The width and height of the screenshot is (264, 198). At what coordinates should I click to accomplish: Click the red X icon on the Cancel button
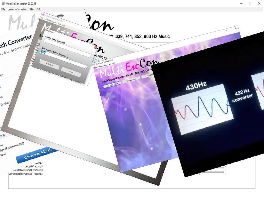click(46, 64)
